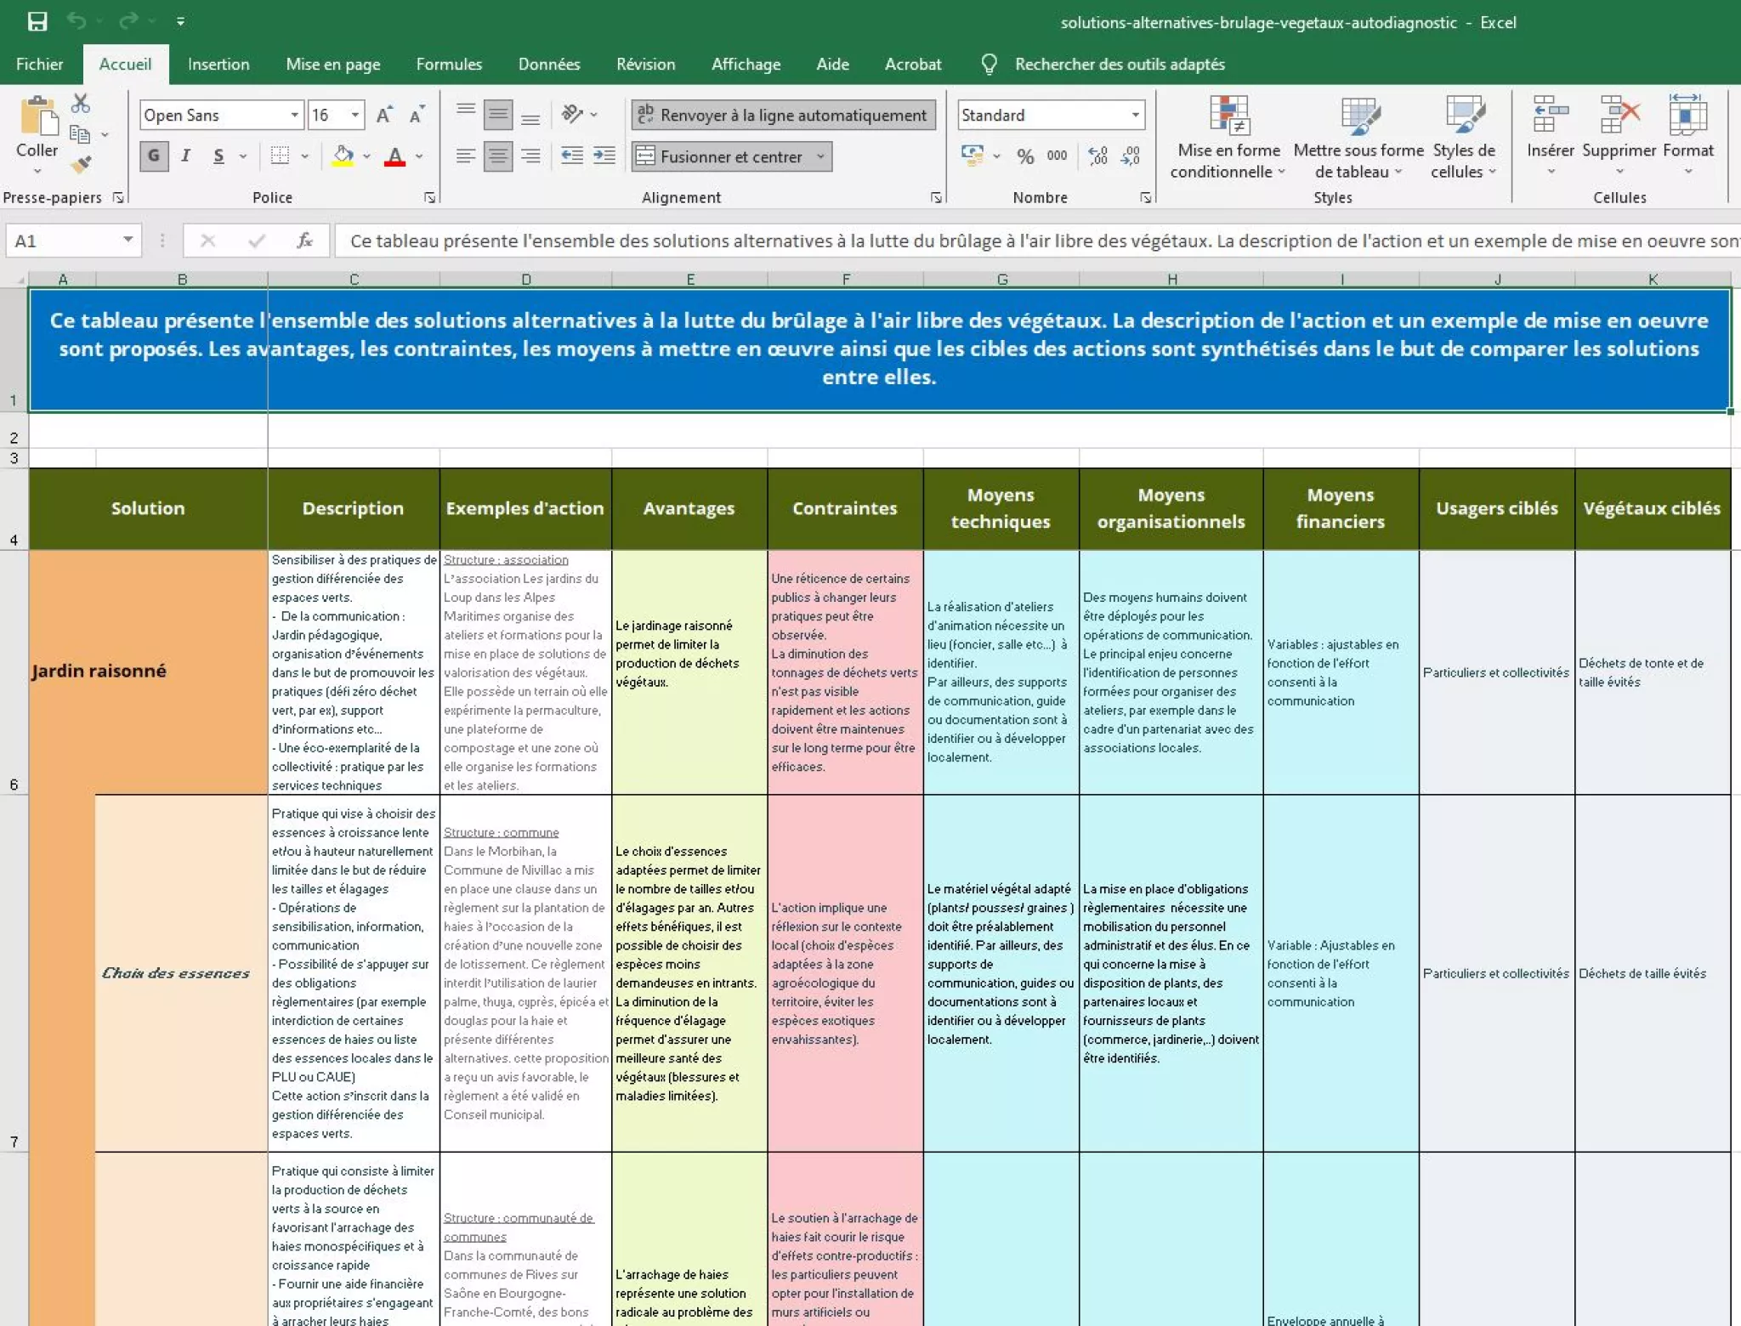Click the Insert function fx icon
The image size is (1741, 1326).
(x=304, y=241)
